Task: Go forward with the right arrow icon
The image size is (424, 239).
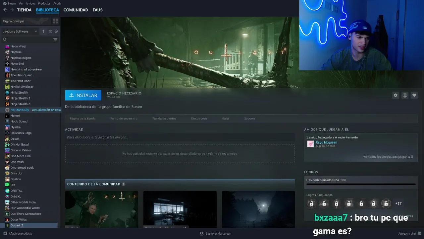Action: 12,10
